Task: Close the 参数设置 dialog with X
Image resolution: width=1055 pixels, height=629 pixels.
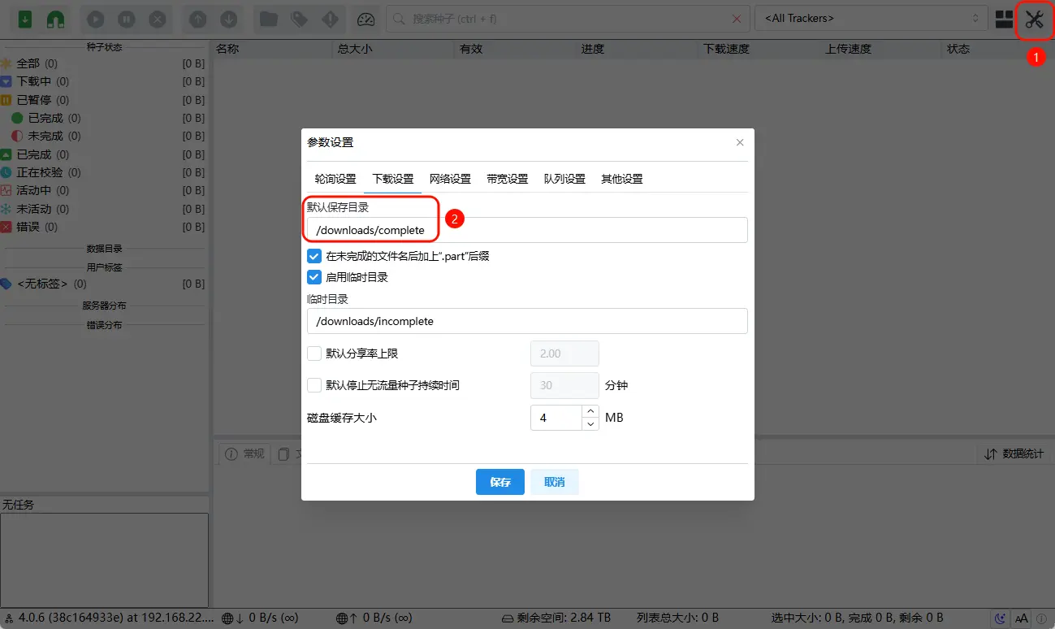Action: [x=739, y=142]
